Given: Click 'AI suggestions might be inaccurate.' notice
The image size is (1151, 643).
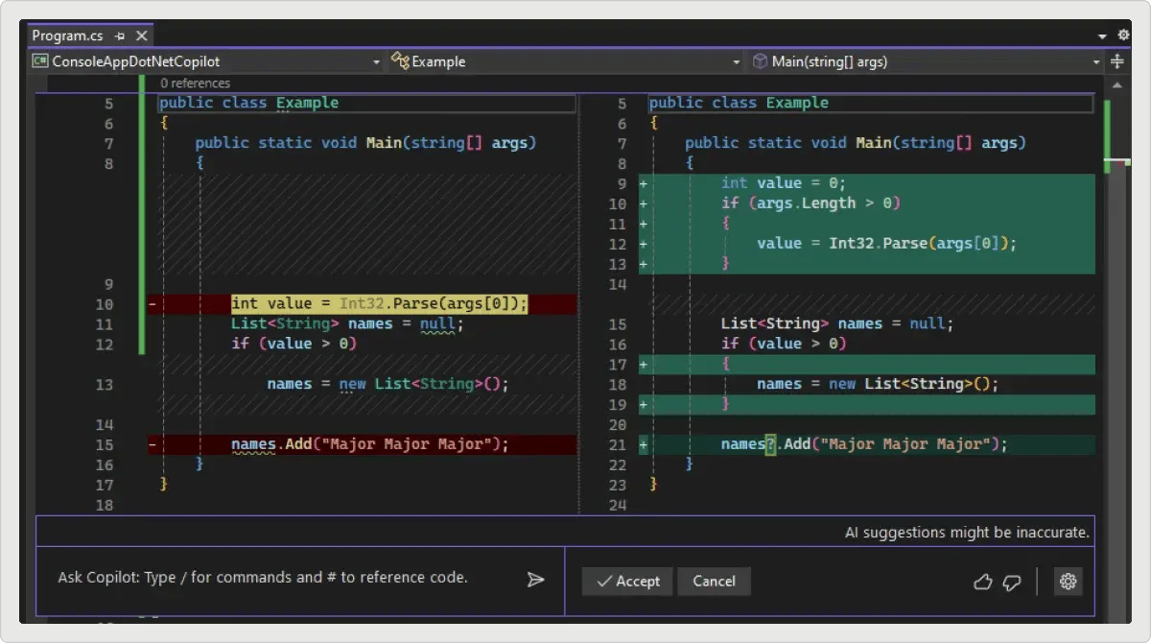Looking at the screenshot, I should coord(967,532).
